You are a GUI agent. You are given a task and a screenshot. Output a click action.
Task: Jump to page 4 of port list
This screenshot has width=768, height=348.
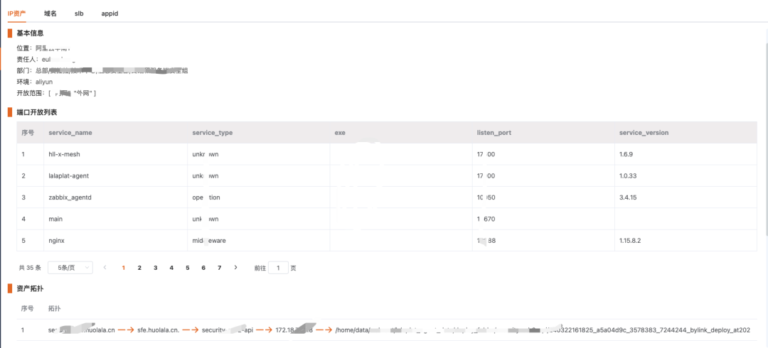point(171,268)
